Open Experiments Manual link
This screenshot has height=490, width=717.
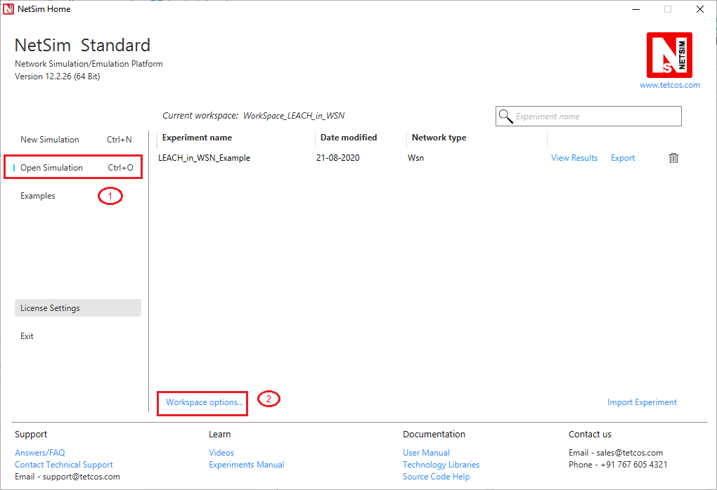click(247, 465)
